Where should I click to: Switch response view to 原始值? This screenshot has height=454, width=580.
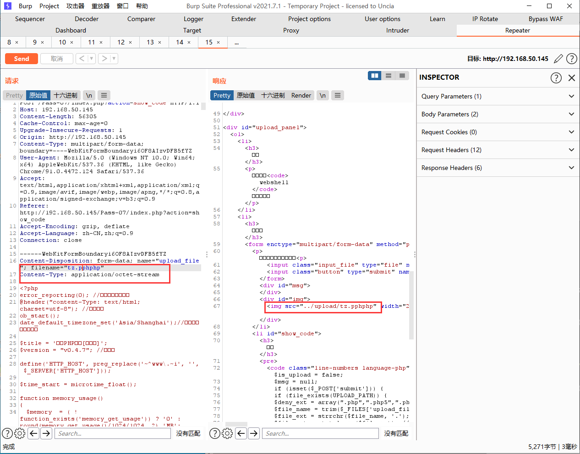(246, 95)
